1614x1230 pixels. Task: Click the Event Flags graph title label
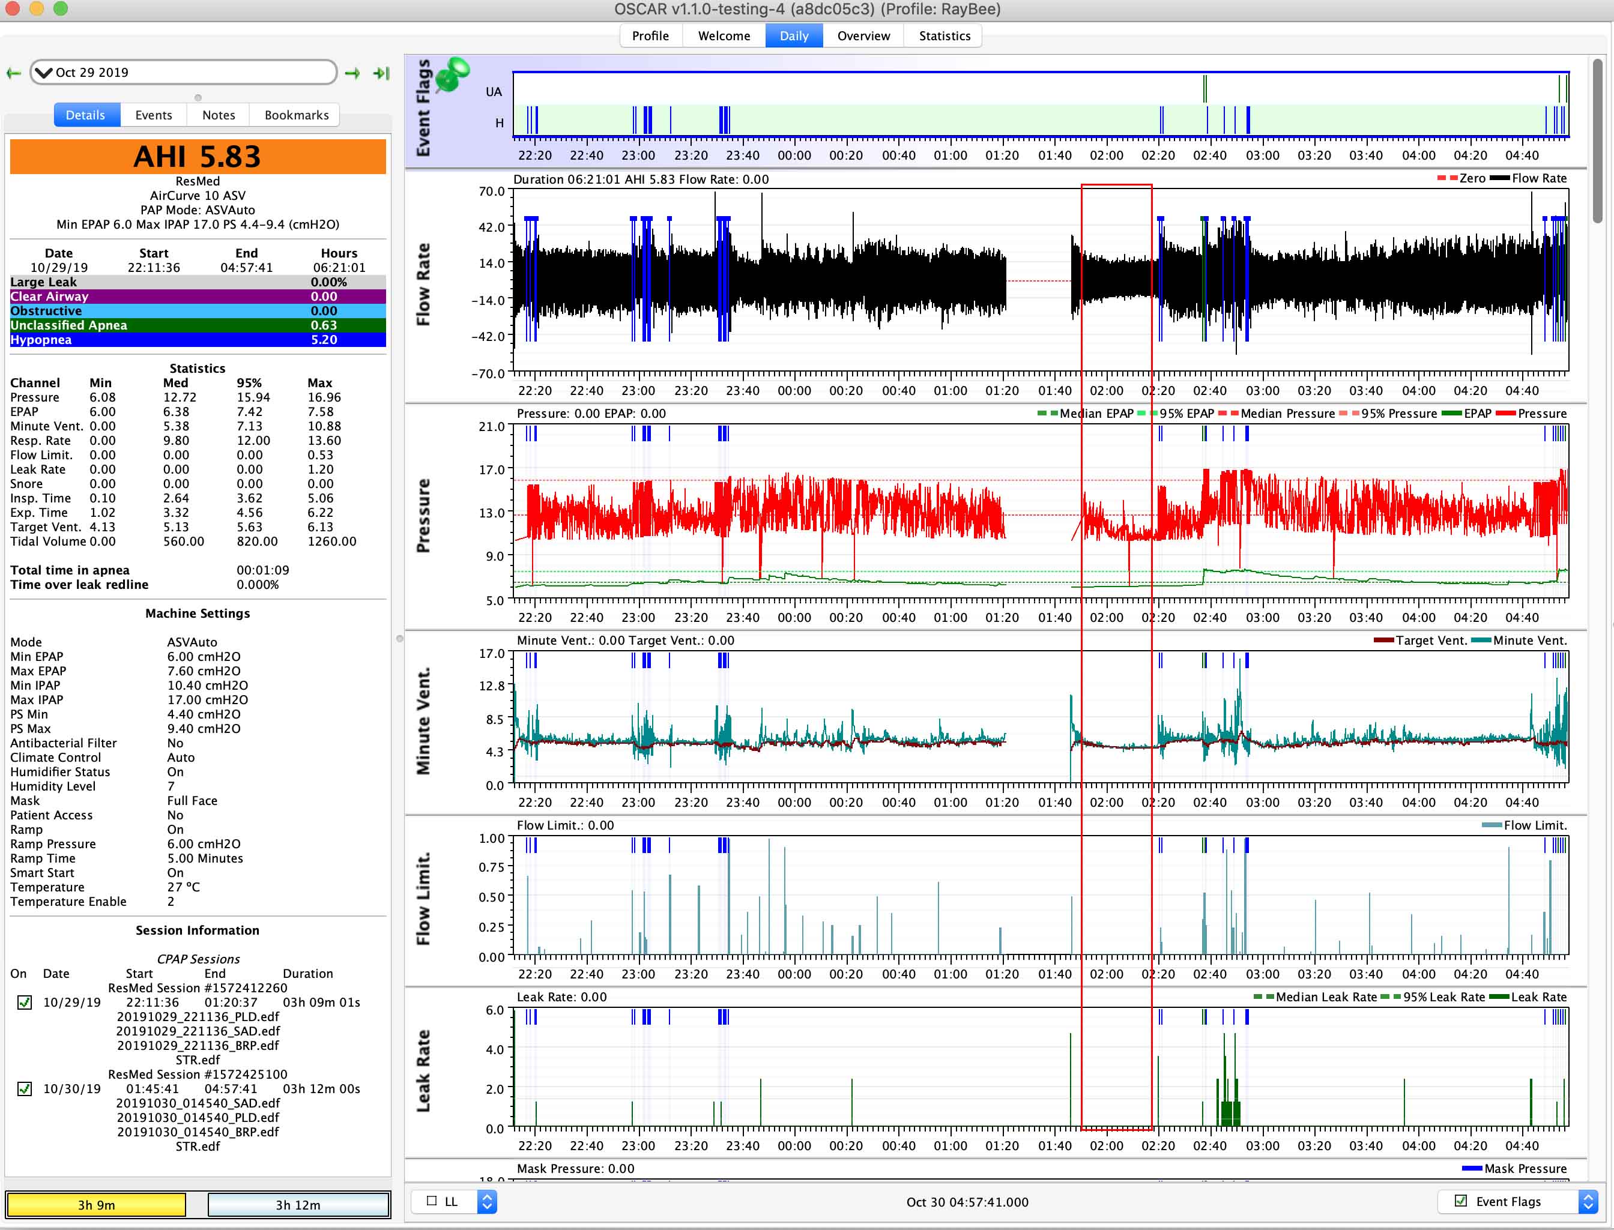click(423, 107)
